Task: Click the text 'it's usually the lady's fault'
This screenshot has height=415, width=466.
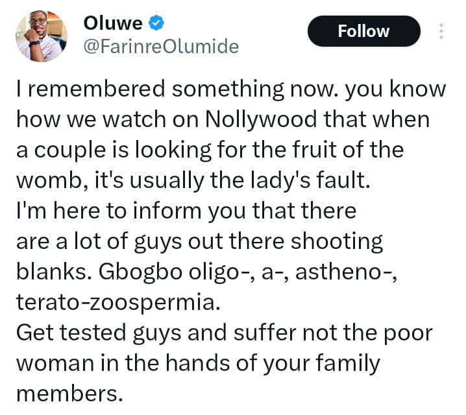Action: (x=232, y=180)
